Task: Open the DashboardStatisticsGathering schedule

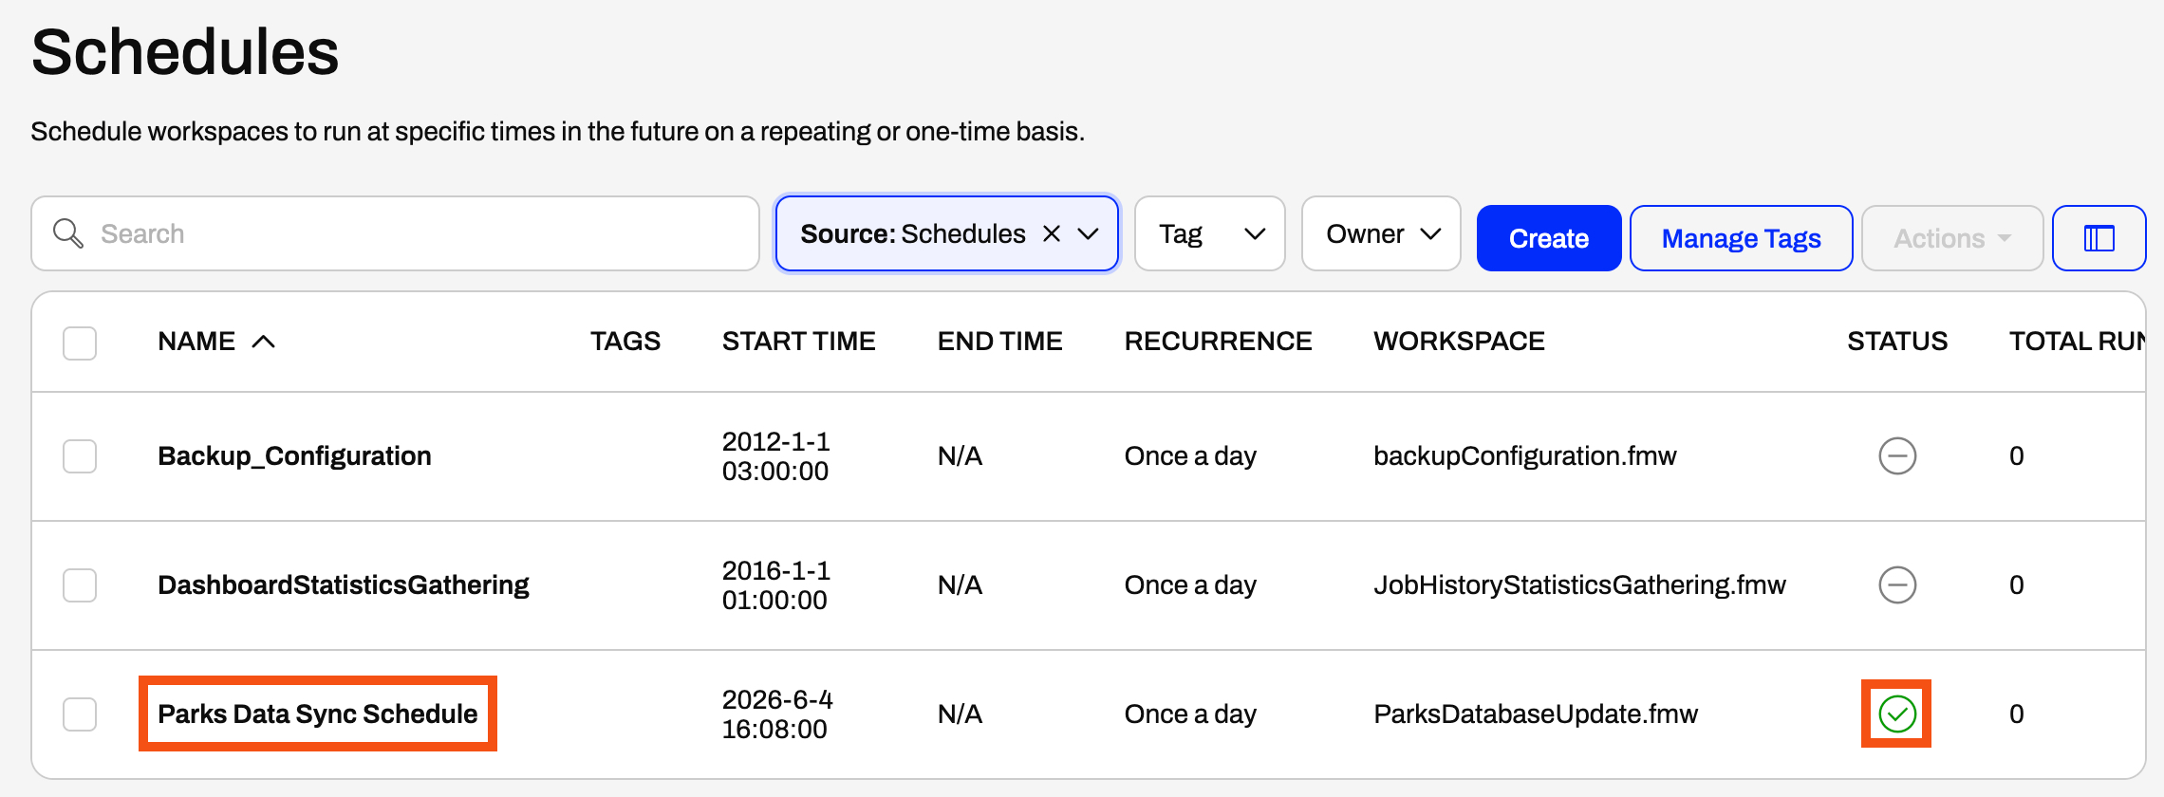Action: click(x=344, y=585)
